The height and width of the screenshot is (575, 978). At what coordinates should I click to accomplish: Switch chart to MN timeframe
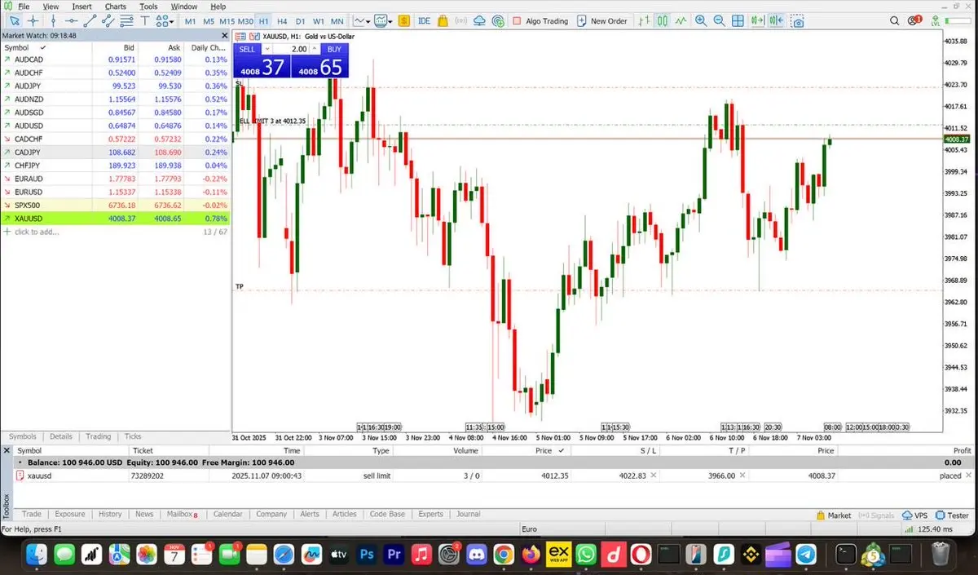click(337, 20)
